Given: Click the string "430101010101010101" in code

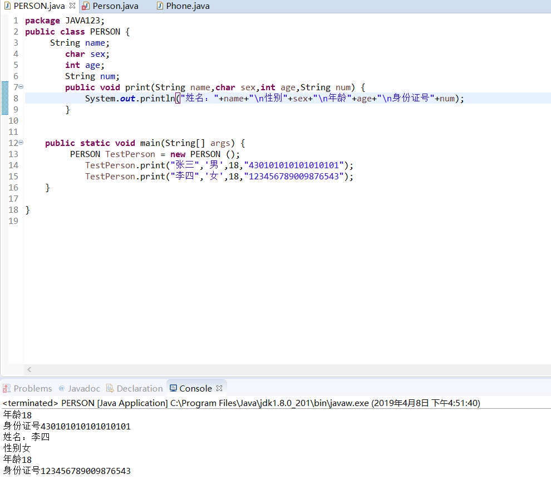Looking at the screenshot, I should (x=293, y=165).
